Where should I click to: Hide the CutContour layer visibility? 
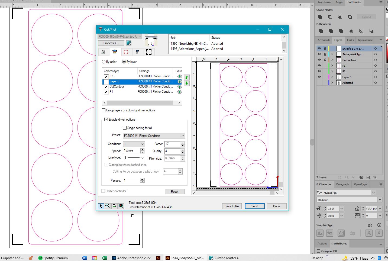(x=319, y=60)
